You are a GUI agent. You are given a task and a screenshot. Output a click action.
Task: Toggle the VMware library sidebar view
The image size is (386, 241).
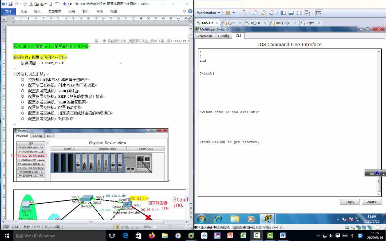coord(283,13)
